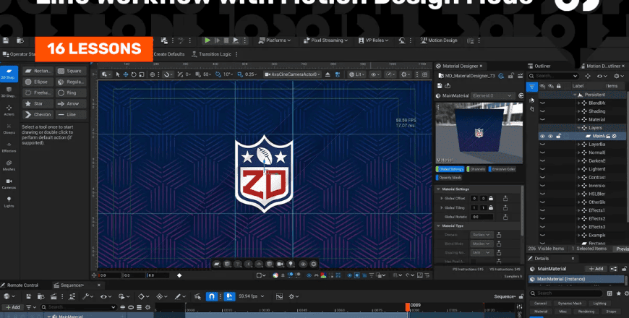Click the Save icon in main toolbar
Viewport: 629px width, 318px height.
pos(6,40)
